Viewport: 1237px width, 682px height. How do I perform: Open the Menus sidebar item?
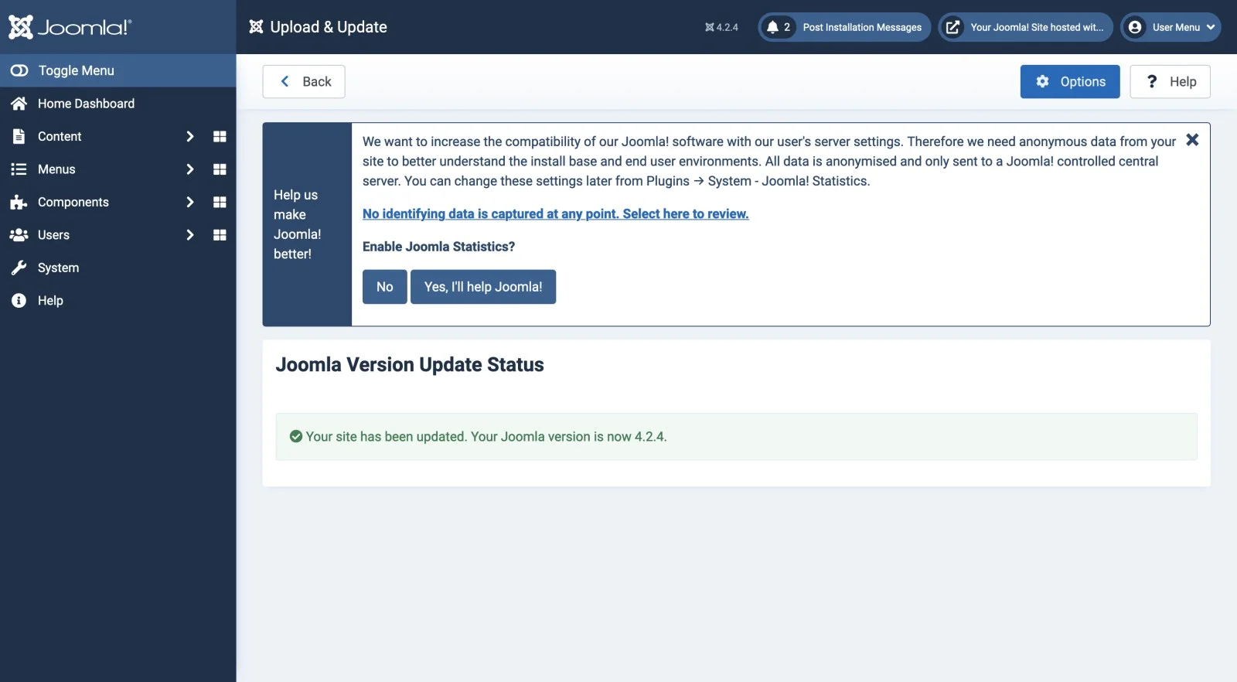click(x=56, y=169)
